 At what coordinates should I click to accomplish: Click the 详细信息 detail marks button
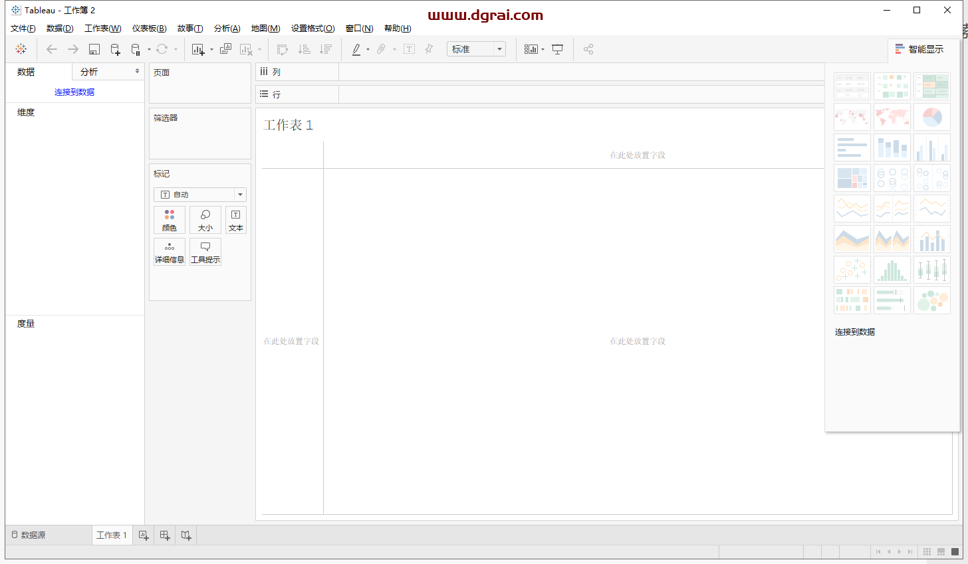click(x=170, y=252)
